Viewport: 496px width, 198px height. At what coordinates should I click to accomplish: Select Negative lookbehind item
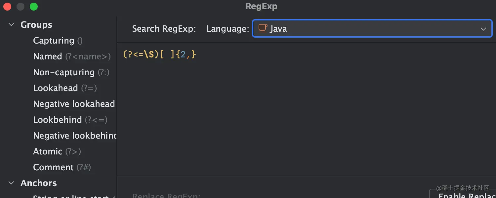tap(75, 136)
